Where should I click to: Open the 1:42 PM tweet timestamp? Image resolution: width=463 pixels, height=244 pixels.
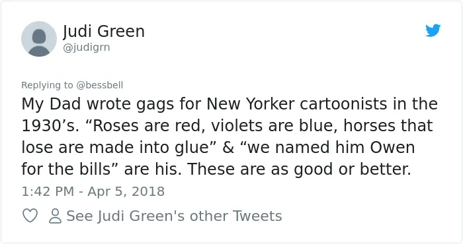click(48, 191)
